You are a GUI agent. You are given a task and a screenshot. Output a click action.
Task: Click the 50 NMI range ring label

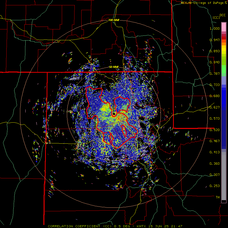[x=114, y=67]
